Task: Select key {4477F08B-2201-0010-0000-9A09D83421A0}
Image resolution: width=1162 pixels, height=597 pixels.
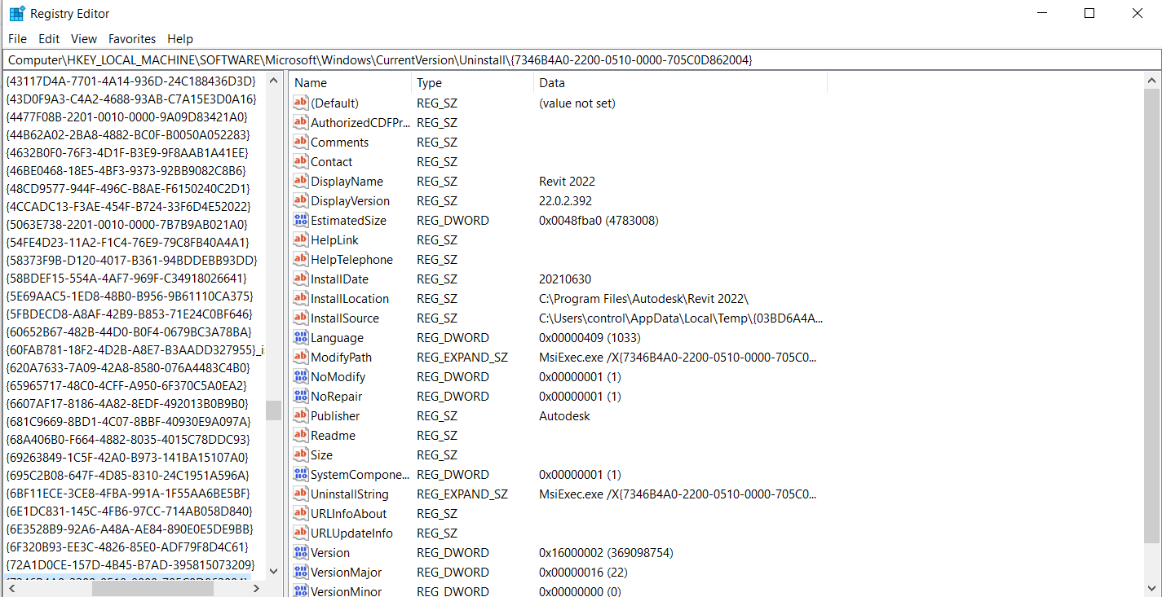Action: (x=126, y=117)
